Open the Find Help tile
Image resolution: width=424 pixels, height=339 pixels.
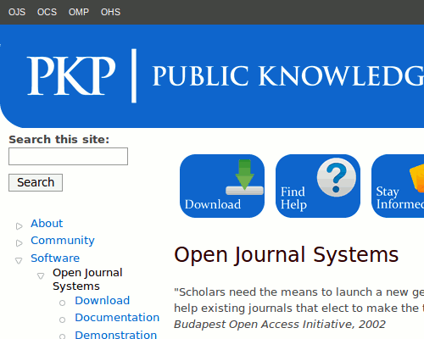(x=318, y=186)
